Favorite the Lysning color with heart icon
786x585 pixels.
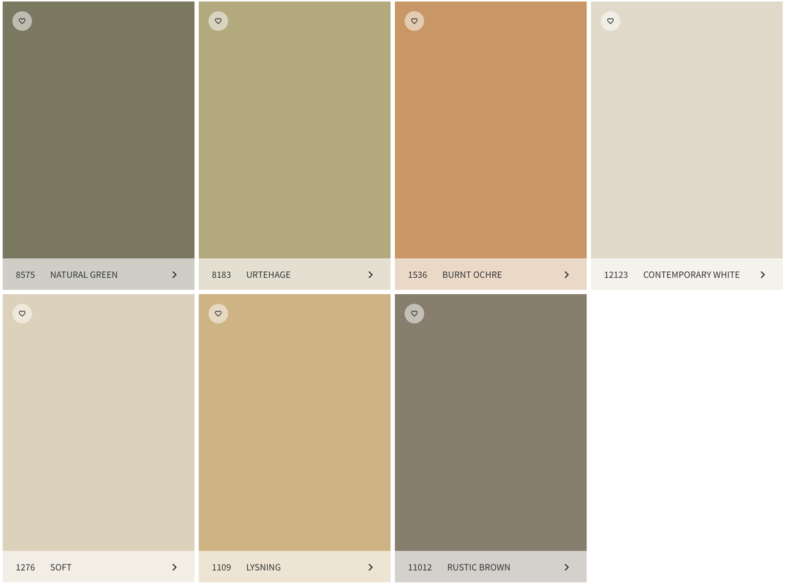coord(218,314)
